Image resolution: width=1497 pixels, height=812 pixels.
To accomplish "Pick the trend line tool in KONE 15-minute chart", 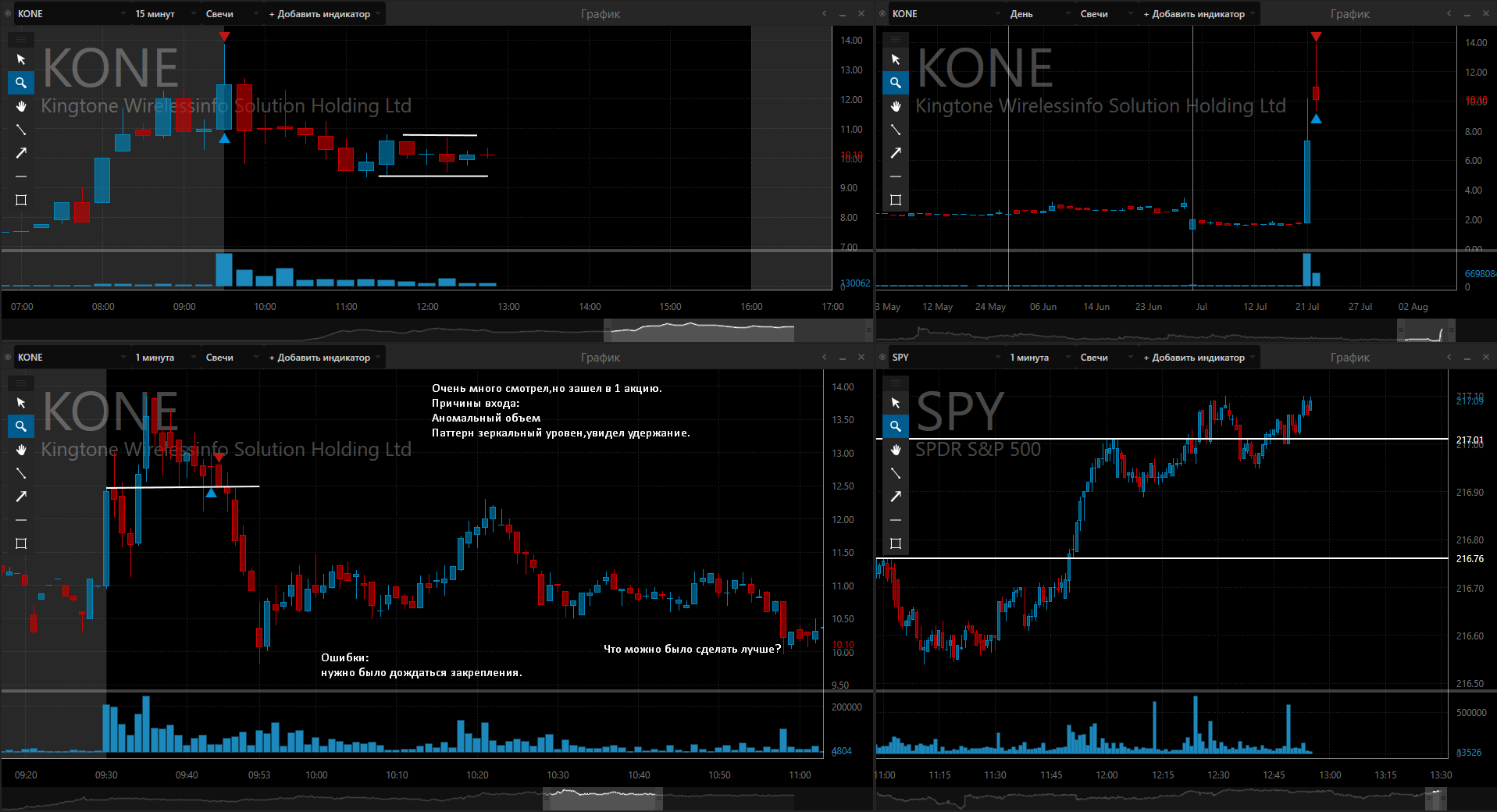I will tap(21, 130).
